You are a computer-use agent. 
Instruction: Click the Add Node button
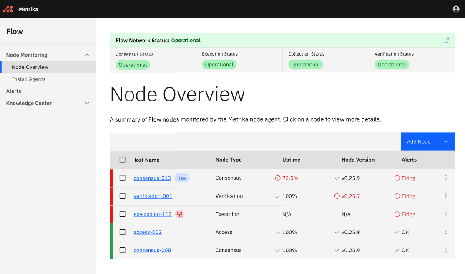pos(428,142)
